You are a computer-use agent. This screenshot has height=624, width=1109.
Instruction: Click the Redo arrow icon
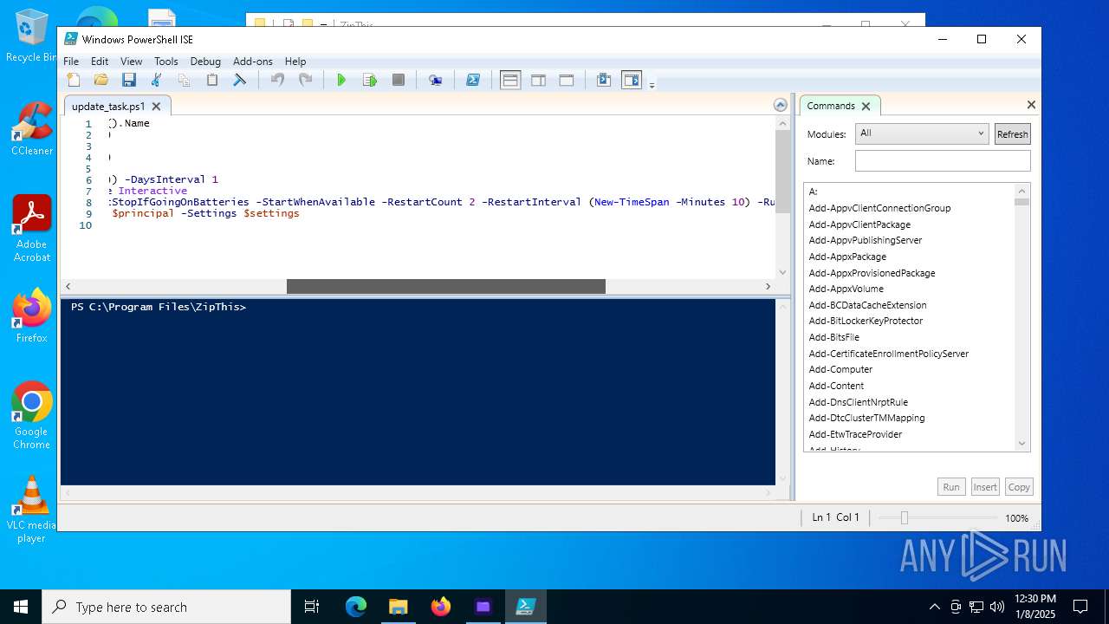click(x=305, y=80)
